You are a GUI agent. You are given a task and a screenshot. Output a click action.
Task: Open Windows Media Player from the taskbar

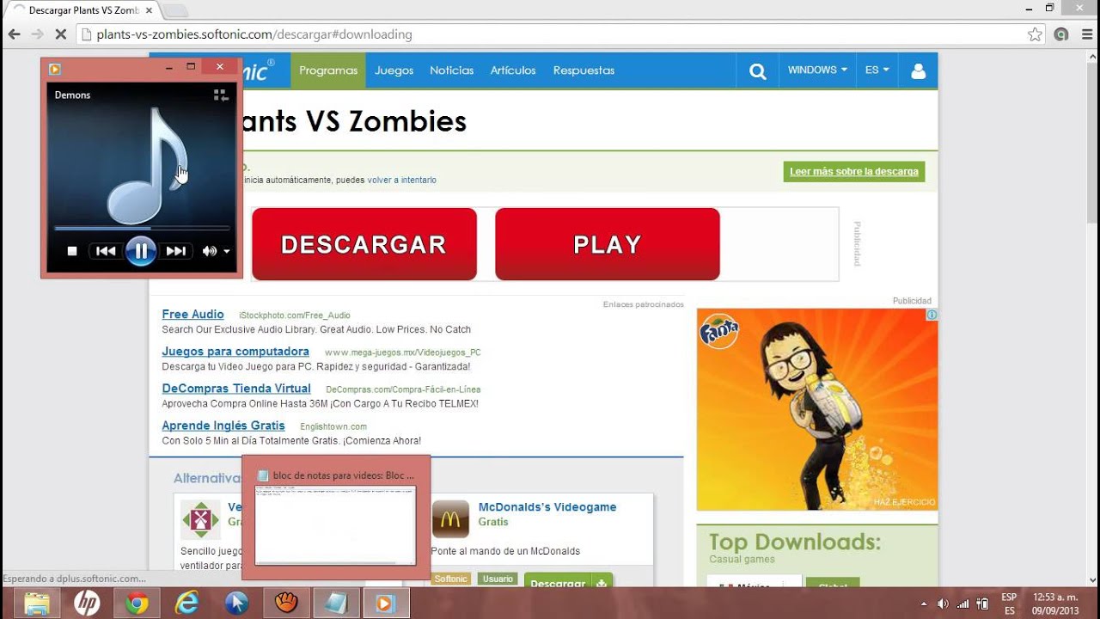[386, 604]
